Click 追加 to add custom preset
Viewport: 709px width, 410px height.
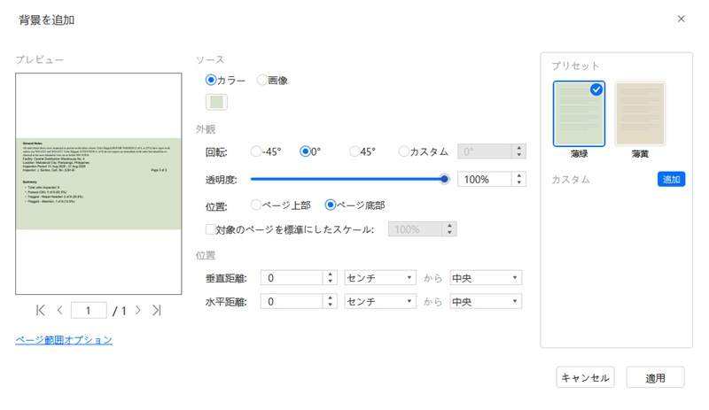672,180
